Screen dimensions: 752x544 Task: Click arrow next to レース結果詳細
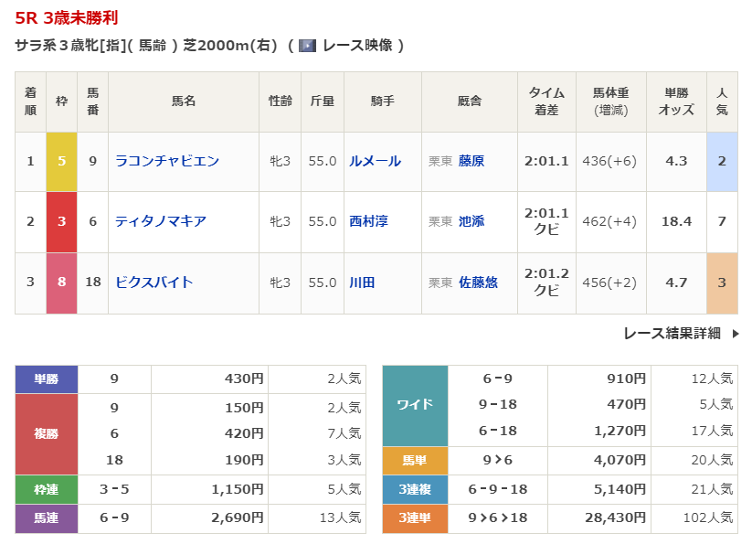[736, 334]
